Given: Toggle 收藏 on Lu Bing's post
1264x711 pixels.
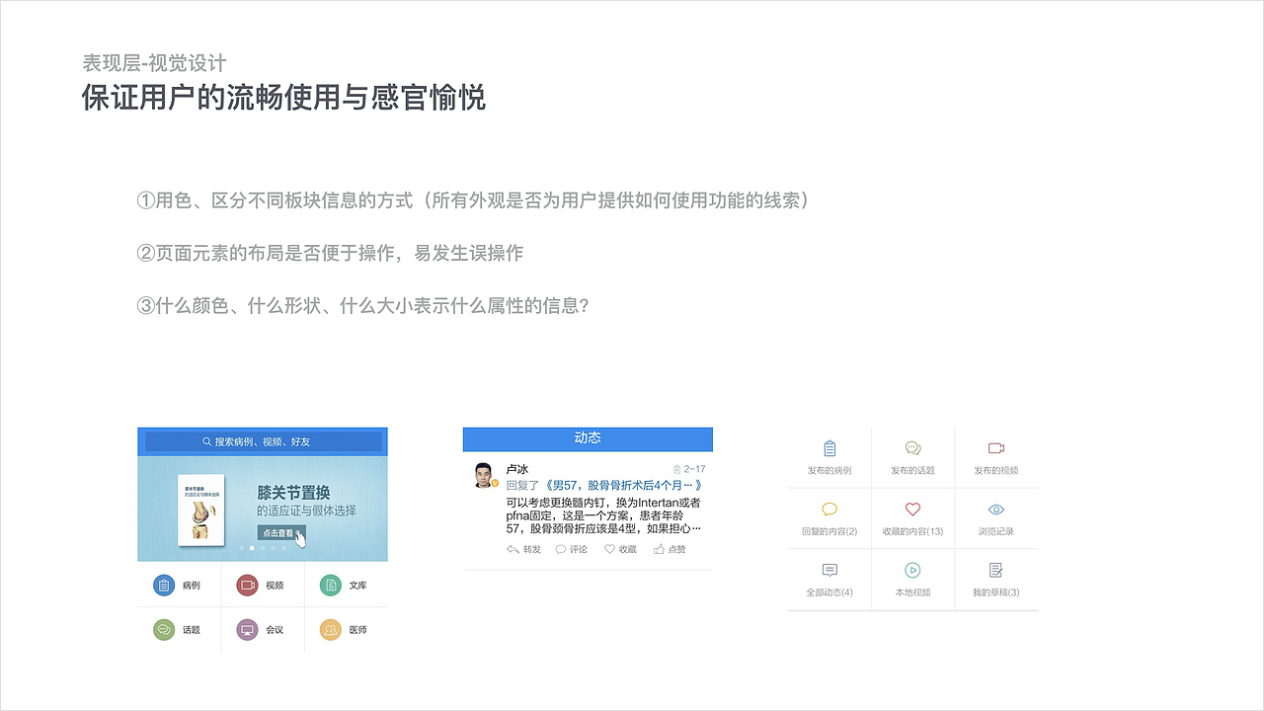Looking at the screenshot, I should (620, 549).
